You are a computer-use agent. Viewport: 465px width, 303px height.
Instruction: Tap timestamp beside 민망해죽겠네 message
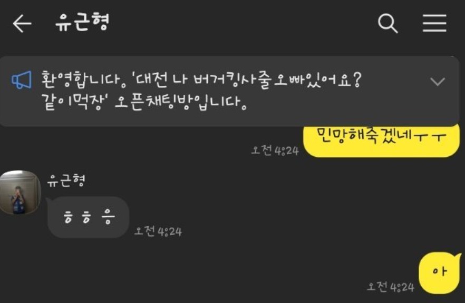275,150
